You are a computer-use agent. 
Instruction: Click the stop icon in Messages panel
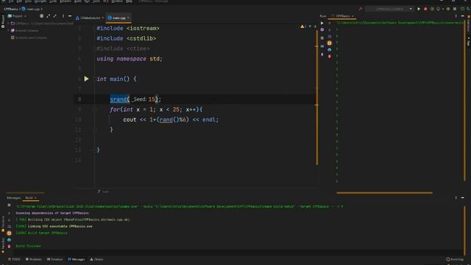(x=9, y=205)
